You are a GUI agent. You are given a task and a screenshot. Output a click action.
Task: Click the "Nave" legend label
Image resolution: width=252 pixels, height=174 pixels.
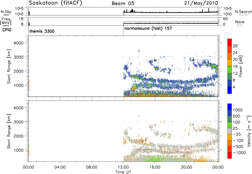click(x=240, y=22)
